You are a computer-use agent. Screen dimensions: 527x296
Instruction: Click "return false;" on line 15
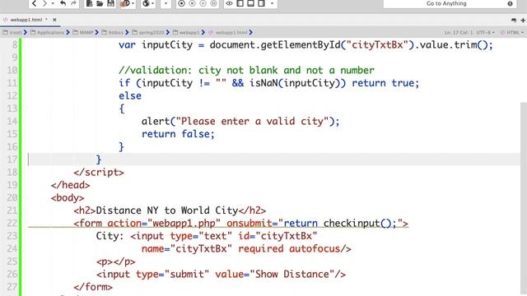(x=178, y=134)
